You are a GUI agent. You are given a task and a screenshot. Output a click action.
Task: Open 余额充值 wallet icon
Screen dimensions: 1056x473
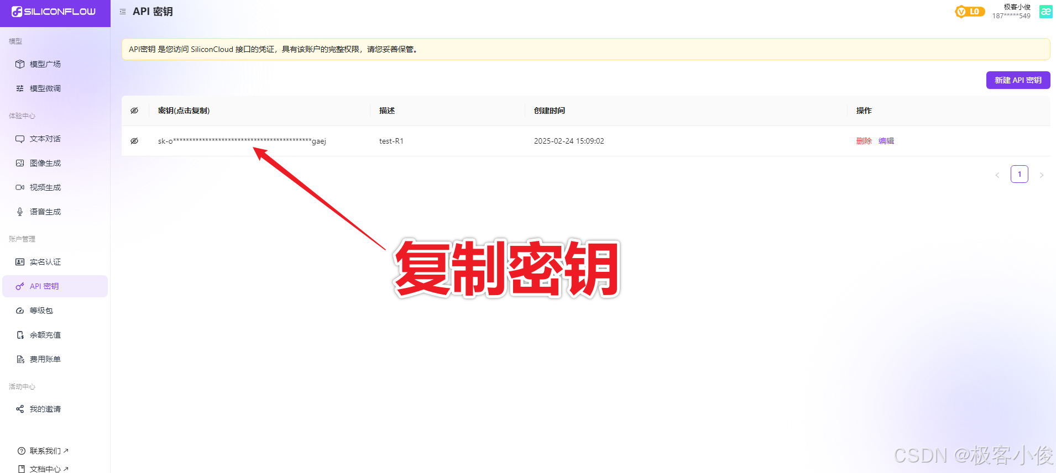20,335
